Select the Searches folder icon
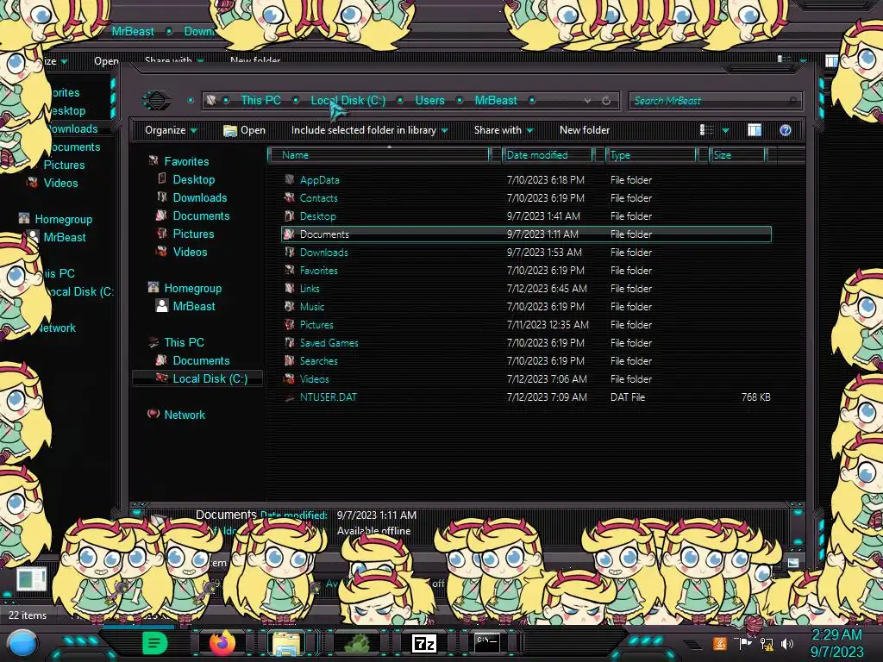Screen dimensions: 883x662 tap(290, 360)
